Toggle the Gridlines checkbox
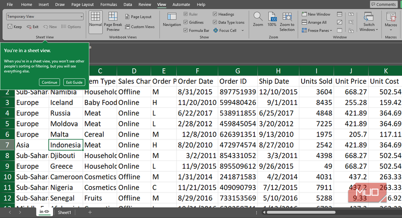Screen dimensions: 402x218 pos(186,22)
